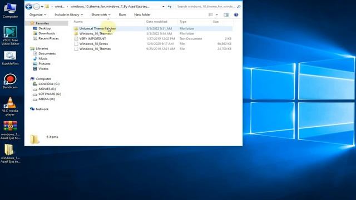Image resolution: width=356 pixels, height=200 pixels.
Task: Open Desktop in navigation pane
Action: [44, 28]
